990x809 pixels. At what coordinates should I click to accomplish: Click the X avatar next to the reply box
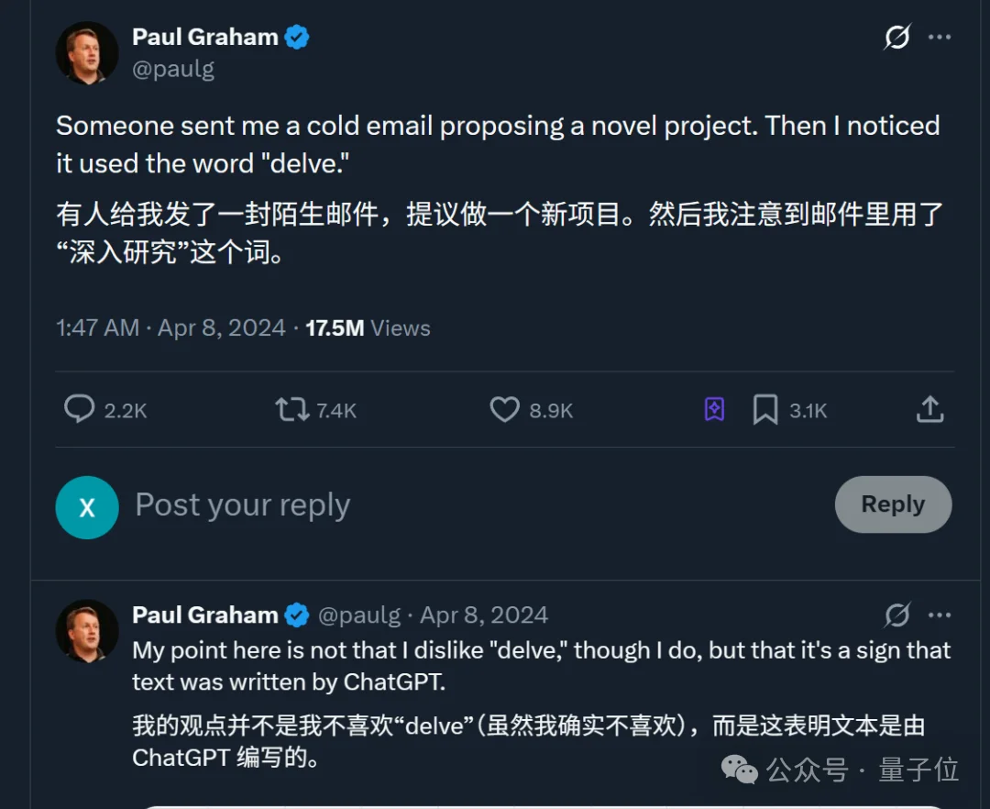tap(87, 506)
